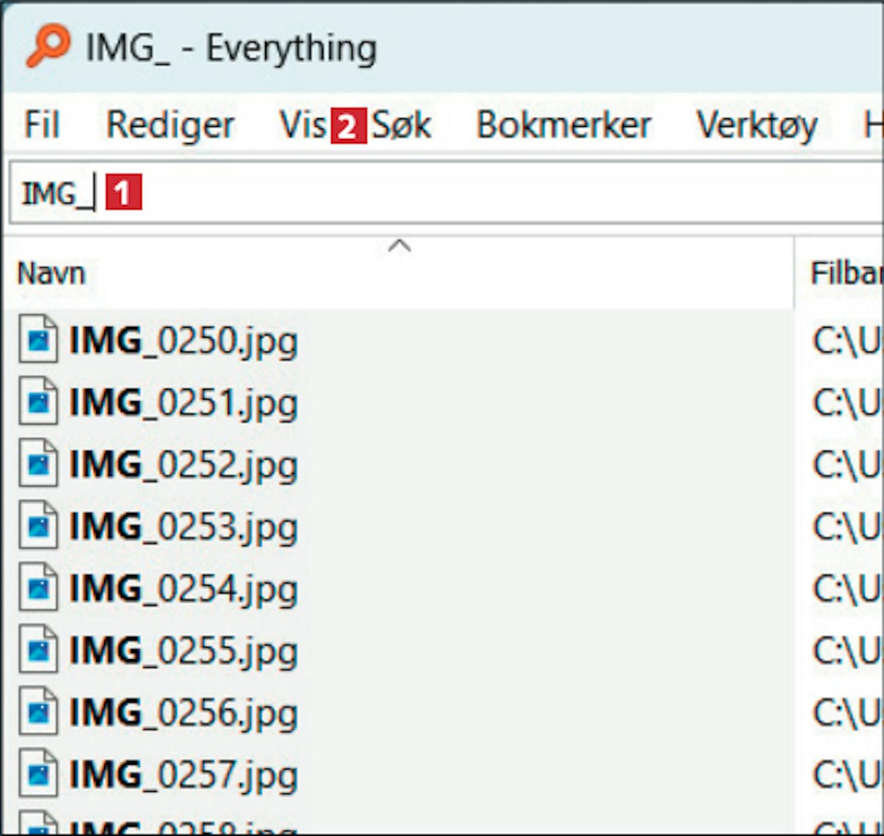Open the Verktøy menu
This screenshot has height=836, width=884.
[757, 125]
